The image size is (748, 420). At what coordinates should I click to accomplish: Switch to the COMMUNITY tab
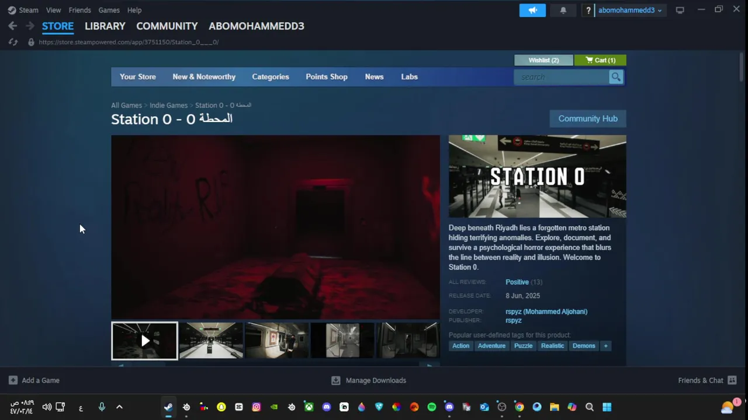(x=167, y=26)
